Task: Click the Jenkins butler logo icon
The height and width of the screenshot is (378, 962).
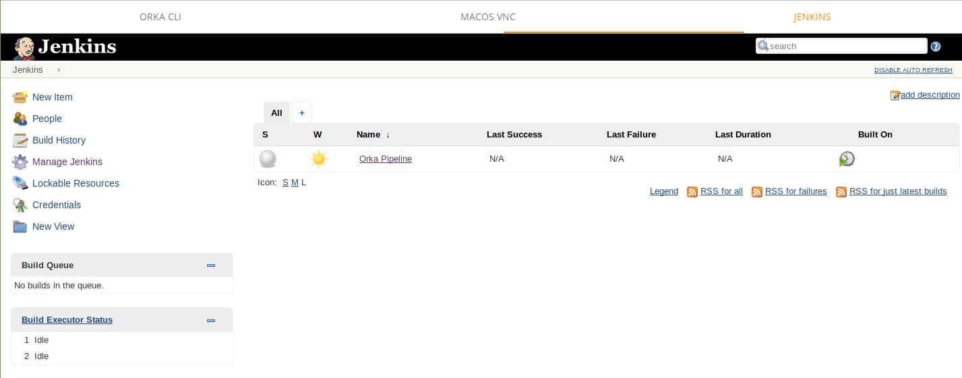Action: click(24, 47)
